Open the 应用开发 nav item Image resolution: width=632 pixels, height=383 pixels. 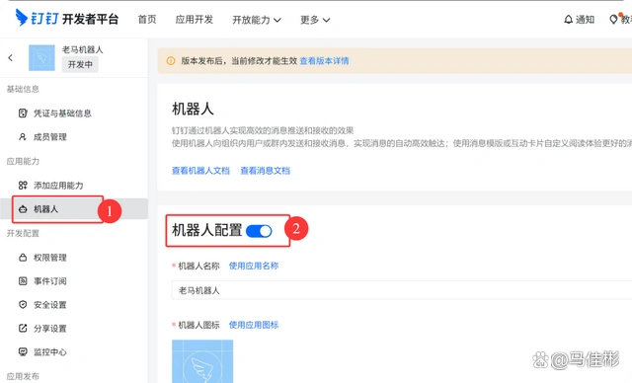pyautogui.click(x=195, y=20)
